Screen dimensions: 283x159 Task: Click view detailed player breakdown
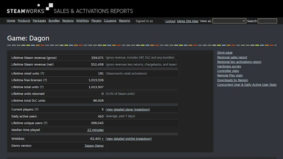[x=128, y=110]
